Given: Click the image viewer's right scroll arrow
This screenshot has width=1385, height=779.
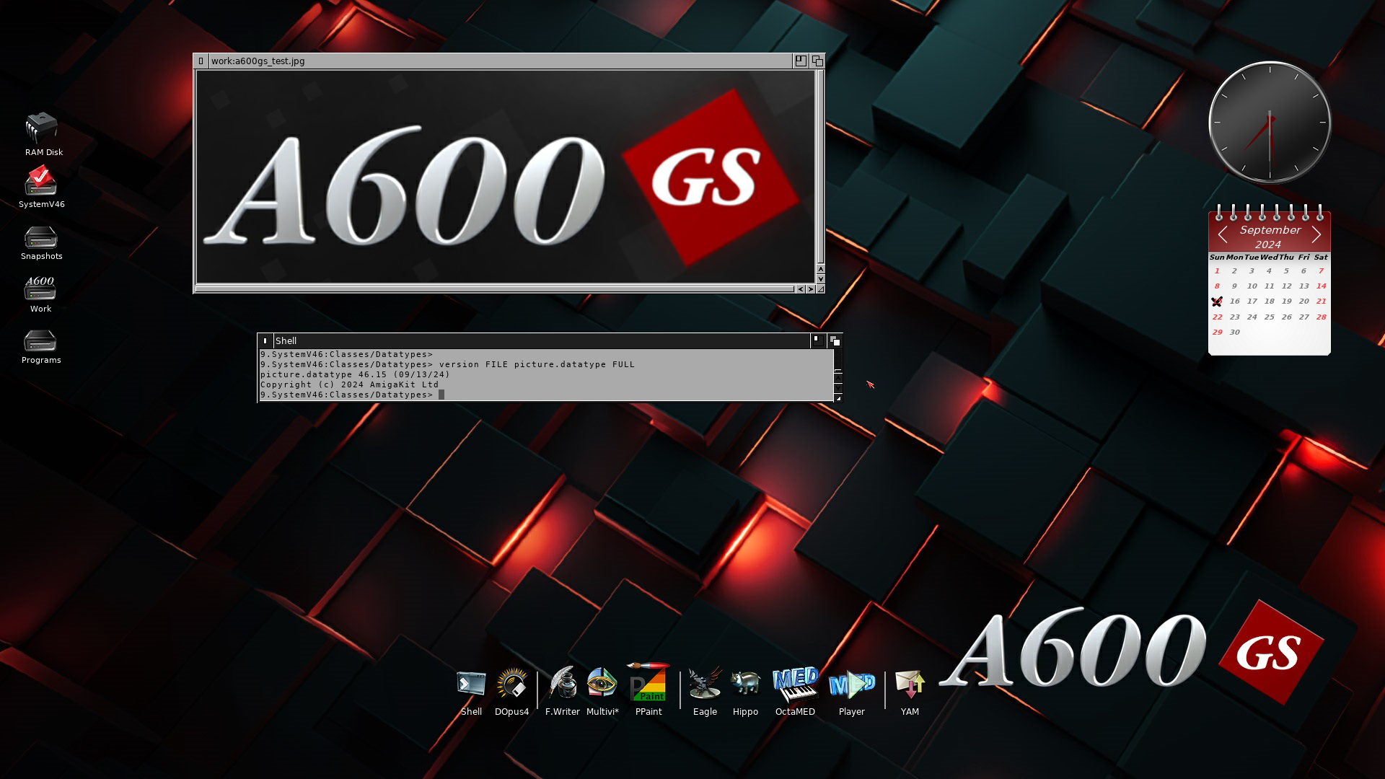Looking at the screenshot, I should (x=811, y=289).
